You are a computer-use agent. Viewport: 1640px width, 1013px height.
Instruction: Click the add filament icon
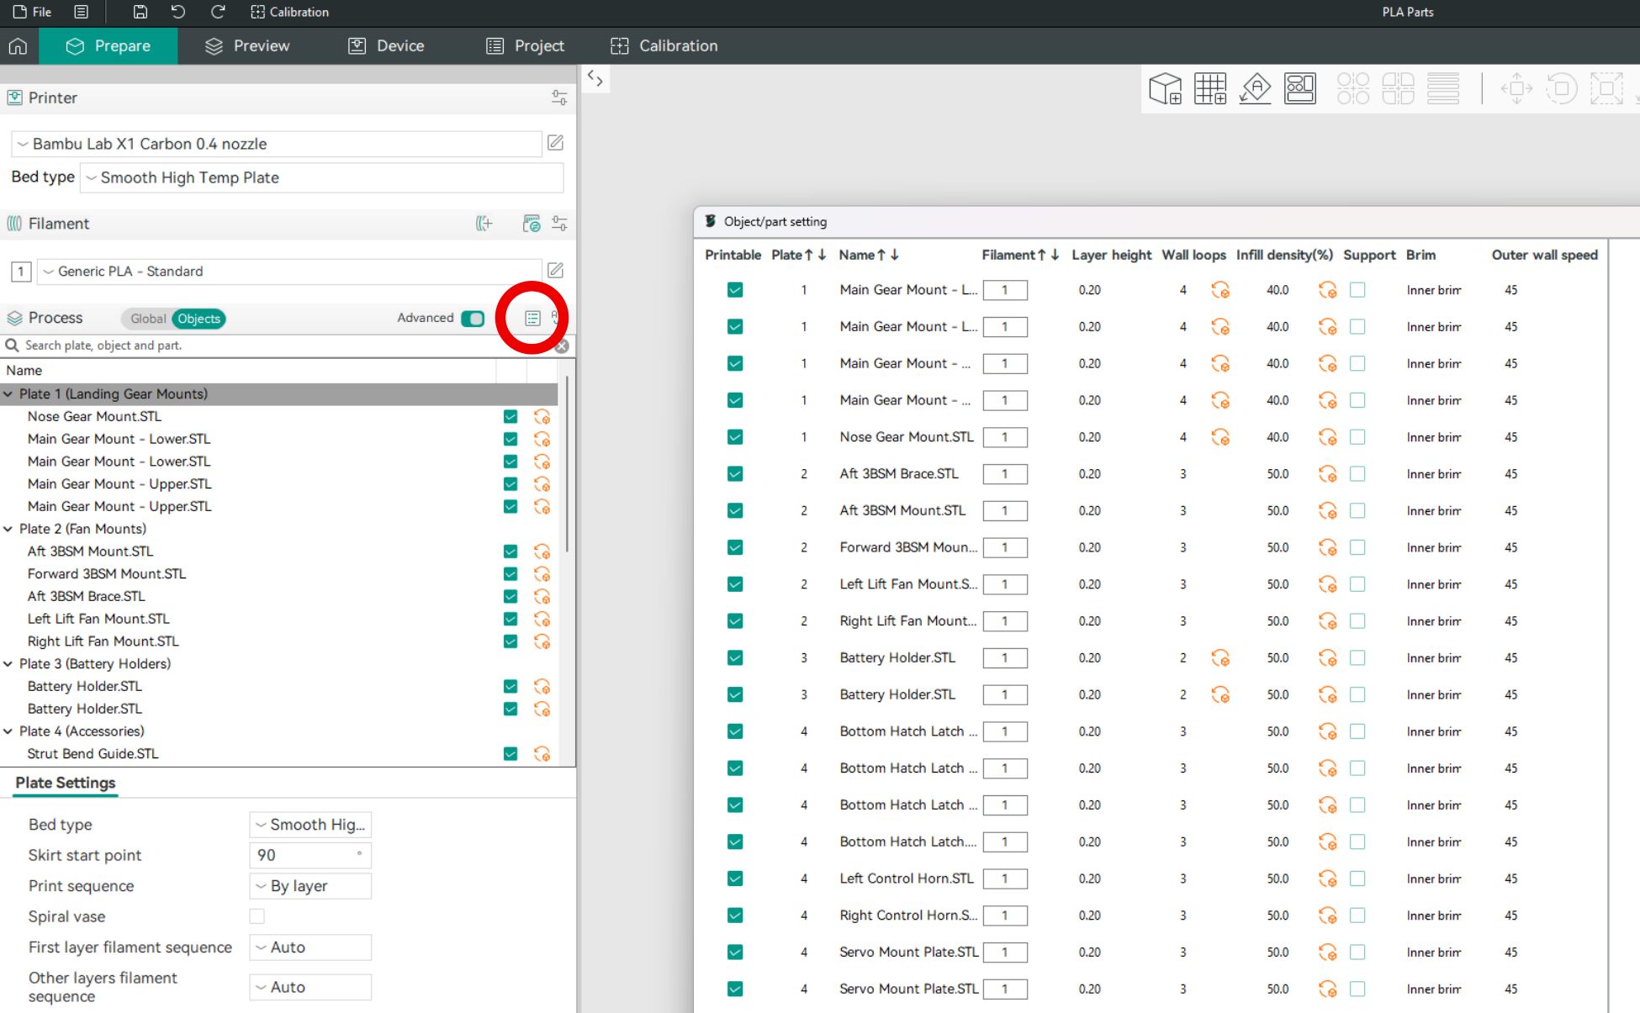point(484,224)
